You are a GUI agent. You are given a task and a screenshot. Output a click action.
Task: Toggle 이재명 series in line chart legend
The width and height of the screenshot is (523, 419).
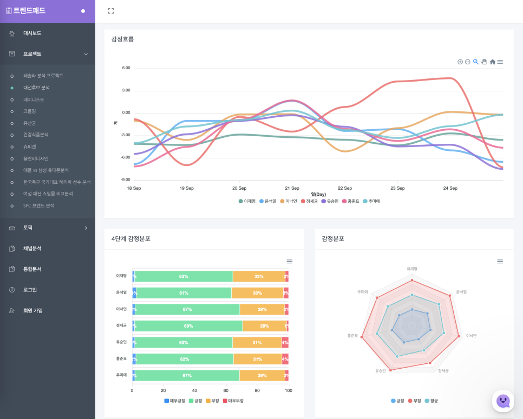pyautogui.click(x=247, y=201)
